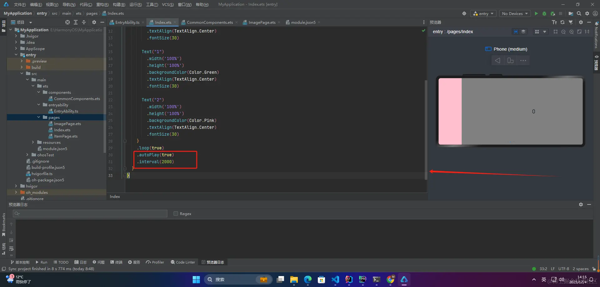
Task: Refresh the previewer
Action: [x=562, y=22]
